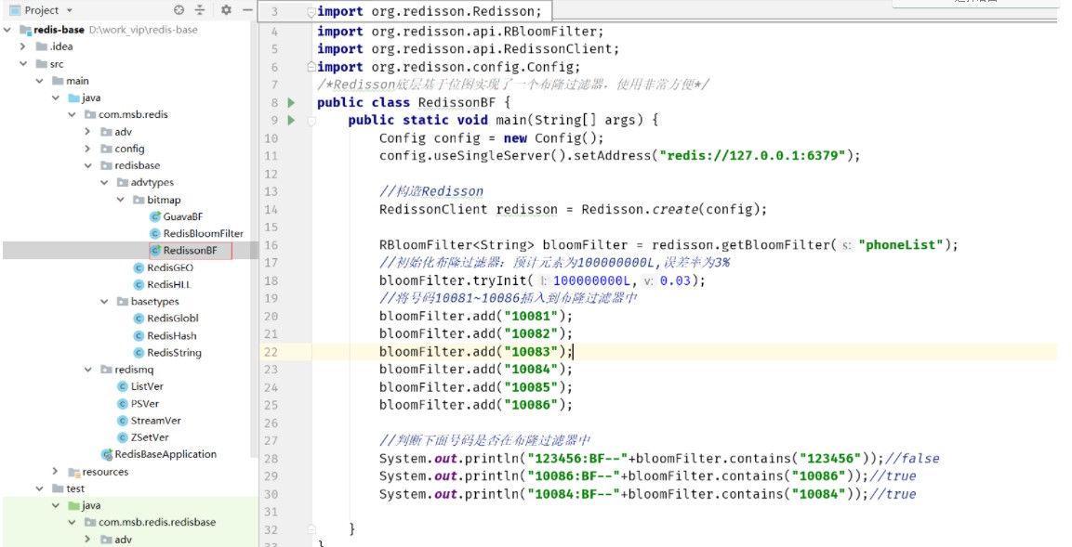Collapse the basetypes package
Viewport: 1072px width, 547px height.
pos(105,301)
